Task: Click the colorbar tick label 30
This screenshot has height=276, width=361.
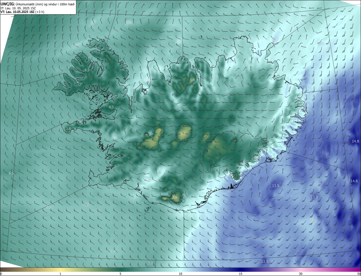Action: tap(301, 274)
